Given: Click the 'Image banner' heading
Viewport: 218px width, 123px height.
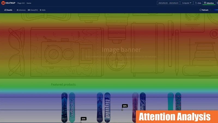Looking at the screenshot, I should coord(121,50).
